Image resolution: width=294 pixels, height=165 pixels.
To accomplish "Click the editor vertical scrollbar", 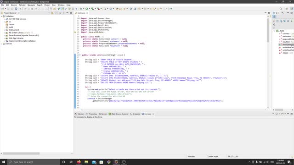I will click(268, 62).
